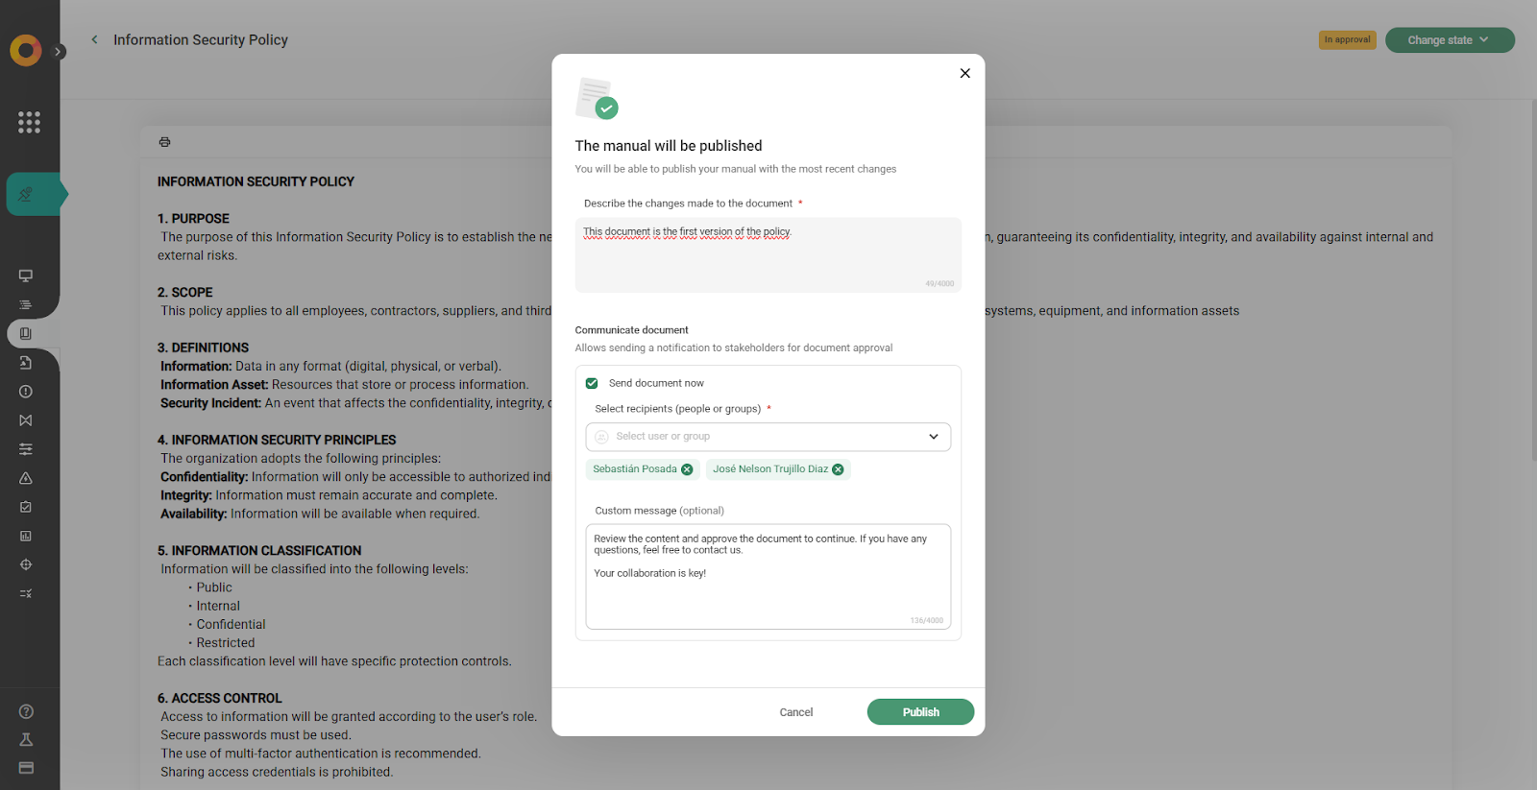
Task: Go back using the arrow beside the title
Action: click(94, 39)
